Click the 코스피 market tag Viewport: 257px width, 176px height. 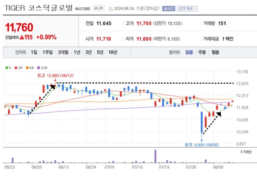tap(99, 8)
